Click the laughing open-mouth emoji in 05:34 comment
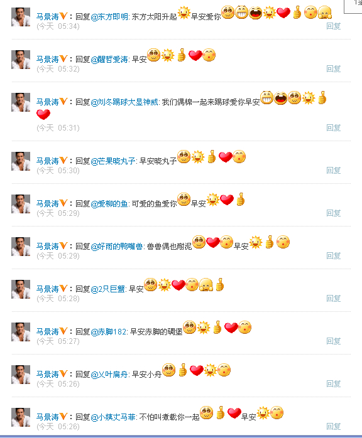 click(255, 13)
